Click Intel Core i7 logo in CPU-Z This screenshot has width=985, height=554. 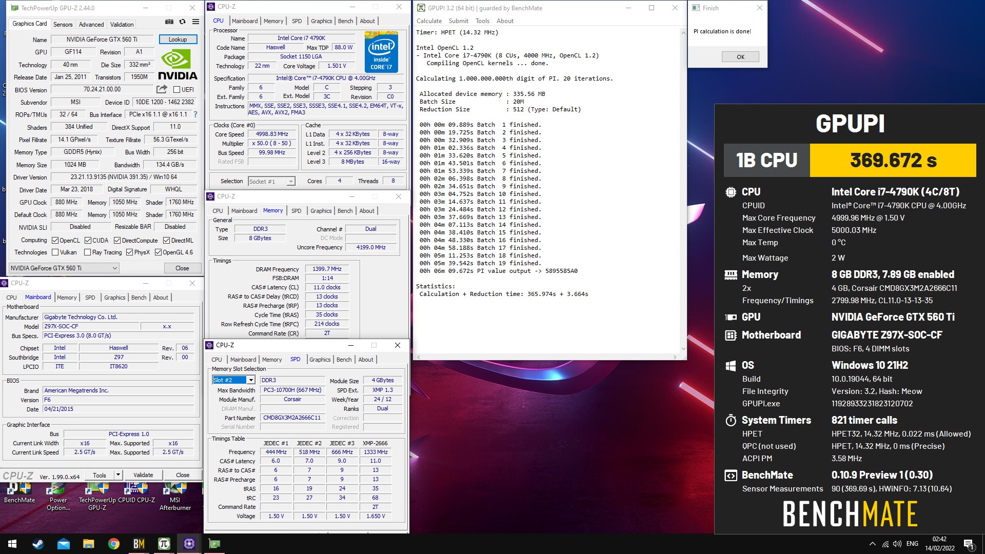(381, 52)
